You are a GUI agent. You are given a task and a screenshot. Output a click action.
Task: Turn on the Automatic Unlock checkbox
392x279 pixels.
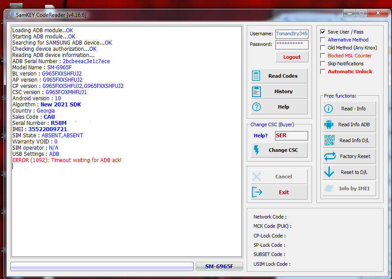pos(323,72)
